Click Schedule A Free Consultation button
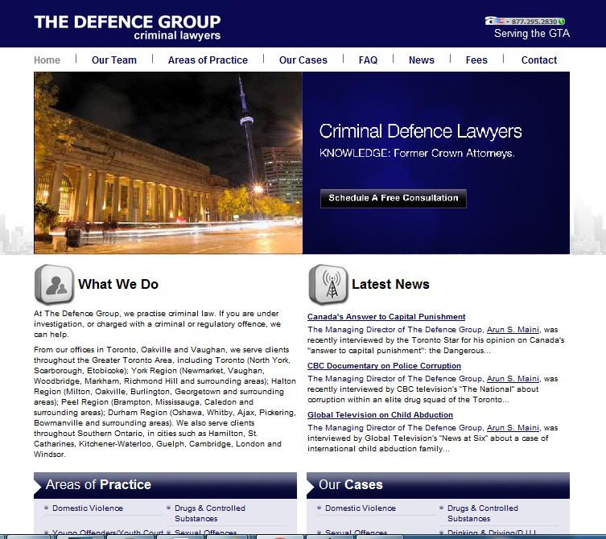 pos(394,198)
